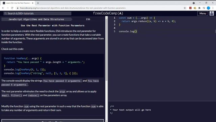
Task: Open a new browser tab
Action: 38,3
